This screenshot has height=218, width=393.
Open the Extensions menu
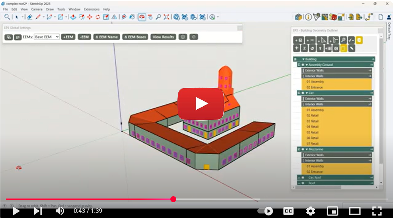pos(92,9)
